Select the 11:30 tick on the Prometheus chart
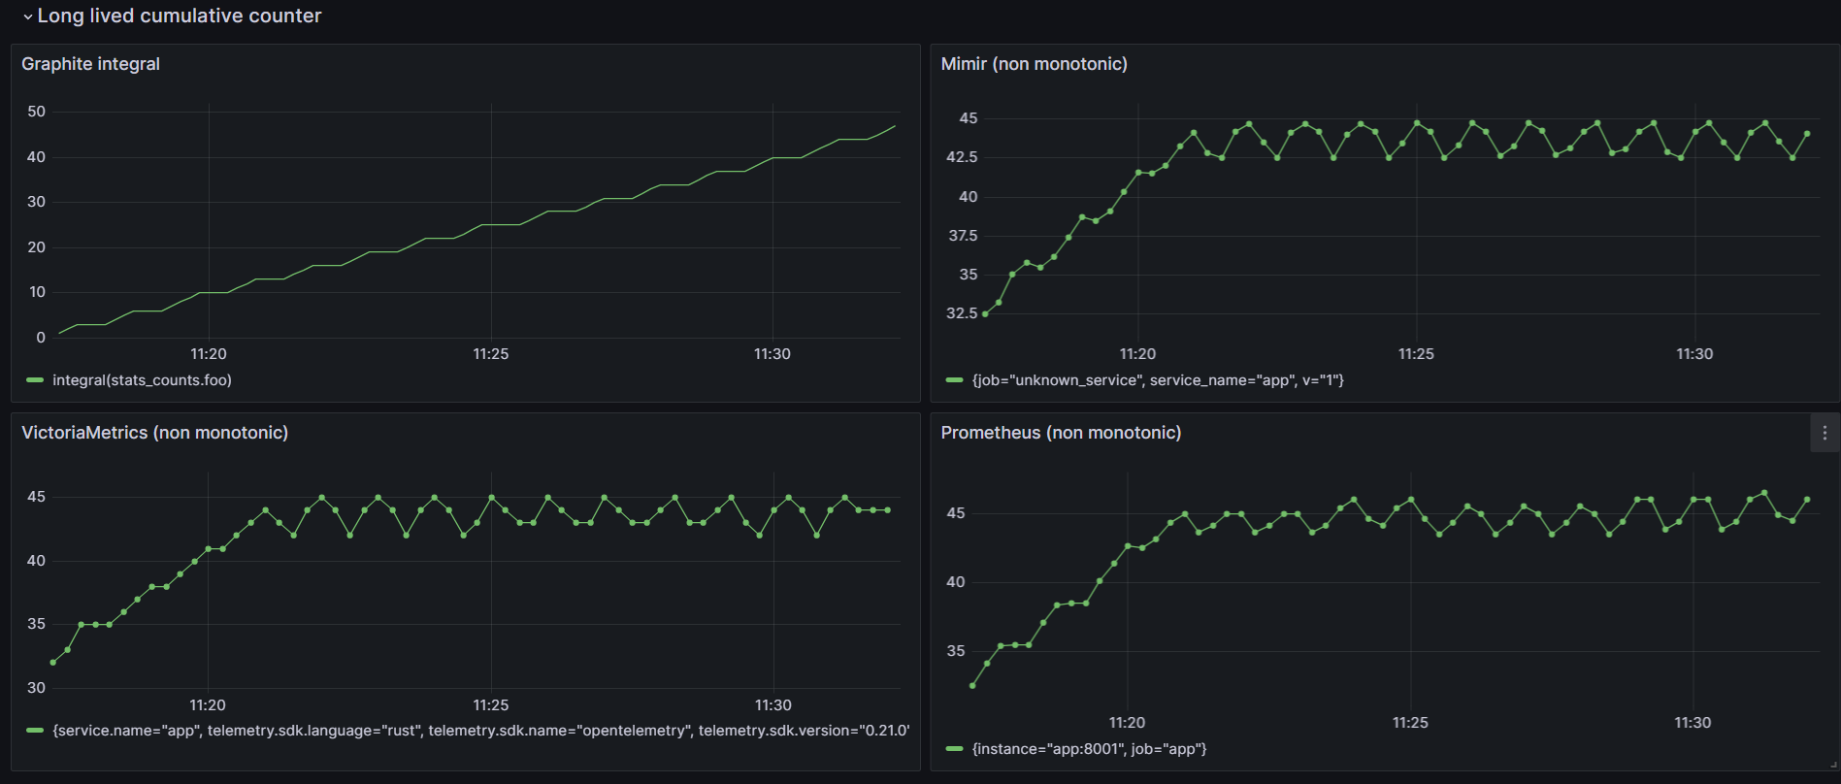Viewport: 1841px width, 784px height. pos(1693,723)
